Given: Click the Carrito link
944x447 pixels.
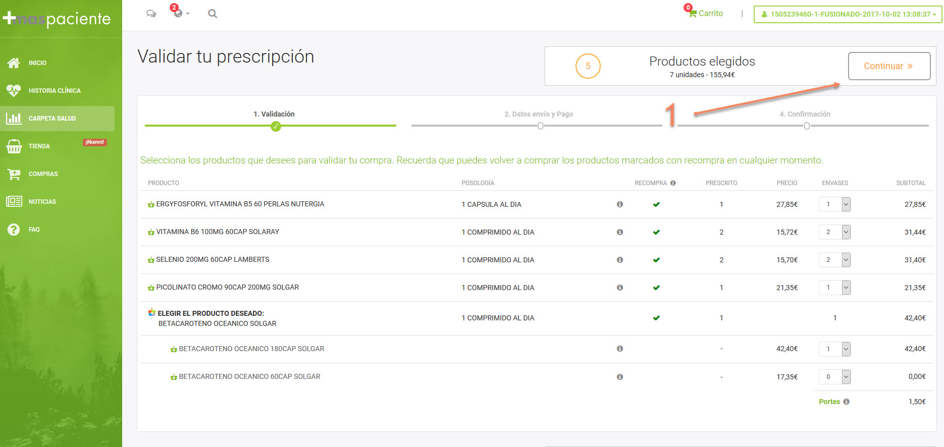Looking at the screenshot, I should click(x=711, y=14).
